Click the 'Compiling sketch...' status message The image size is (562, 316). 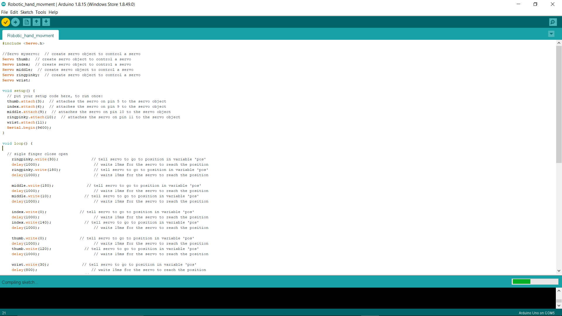tap(20, 282)
